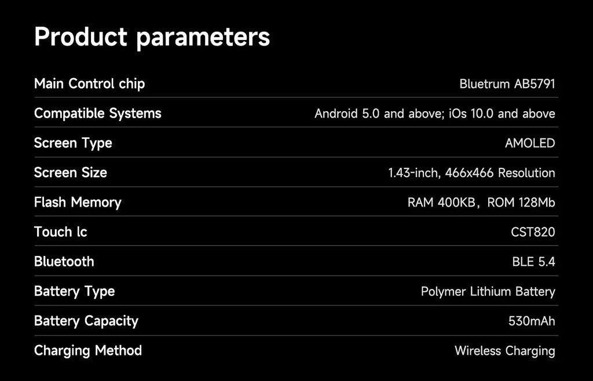This screenshot has height=381, width=593.
Task: Select the Touch Ic label
Action: point(61,232)
